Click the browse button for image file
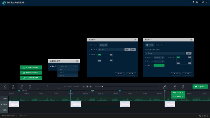Screen dimensions: 210x118 [127, 50]
